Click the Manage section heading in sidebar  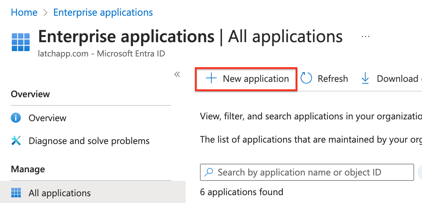tap(28, 169)
